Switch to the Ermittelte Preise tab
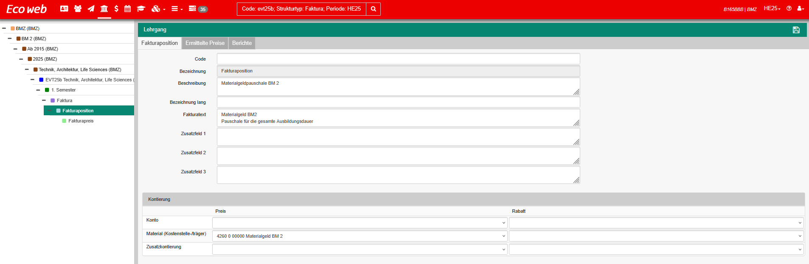This screenshot has width=809, height=264. (x=205, y=43)
